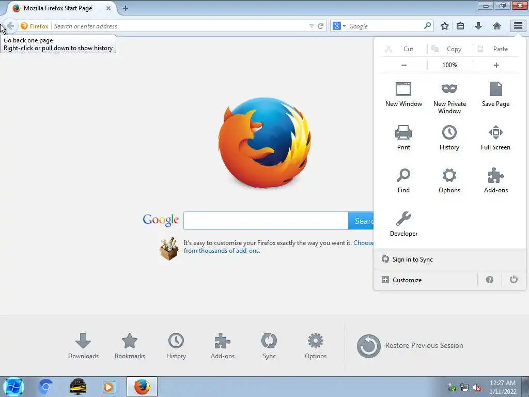The height and width of the screenshot is (397, 529).
Task: Open the search engine selector dropdown
Action: point(339,26)
